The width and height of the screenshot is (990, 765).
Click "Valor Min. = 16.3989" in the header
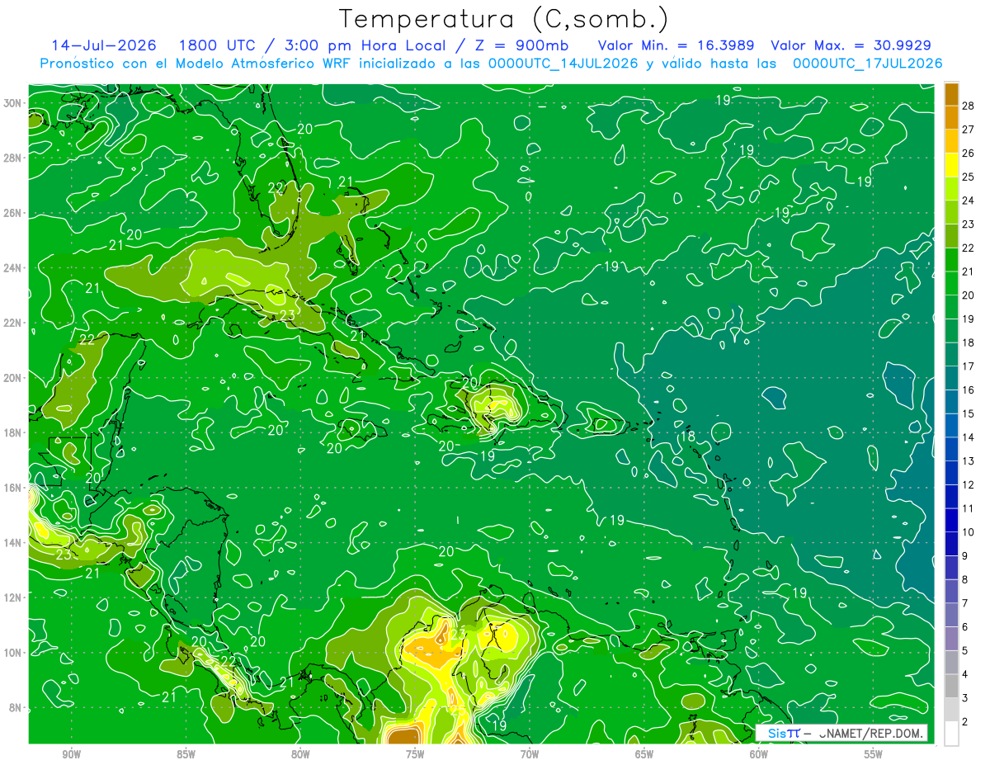coord(676,45)
